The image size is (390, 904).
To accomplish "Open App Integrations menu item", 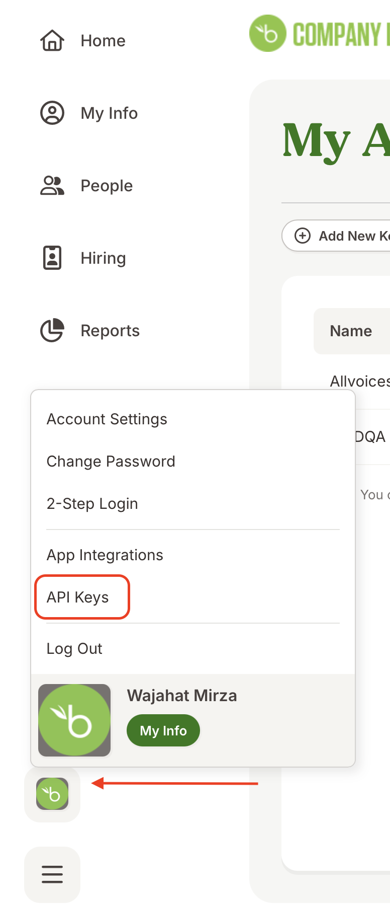I will [x=105, y=555].
